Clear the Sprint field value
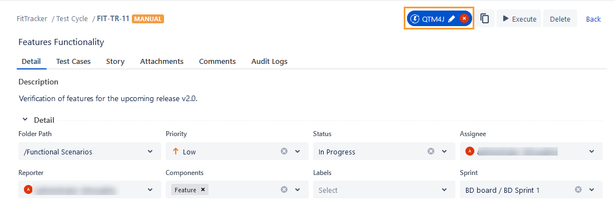Viewport: 615px width, 205px height. coord(578,189)
